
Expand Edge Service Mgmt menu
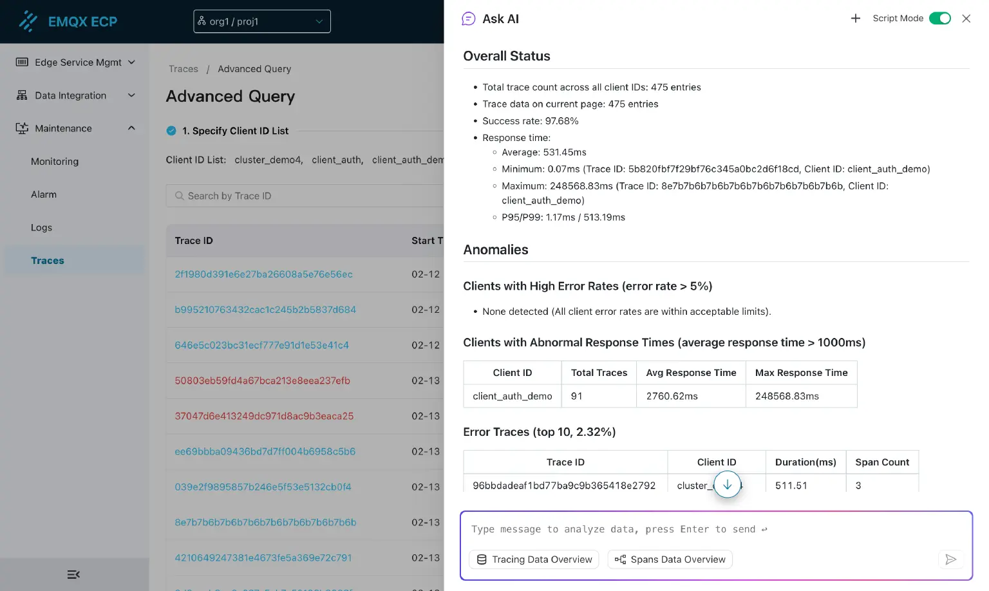75,62
